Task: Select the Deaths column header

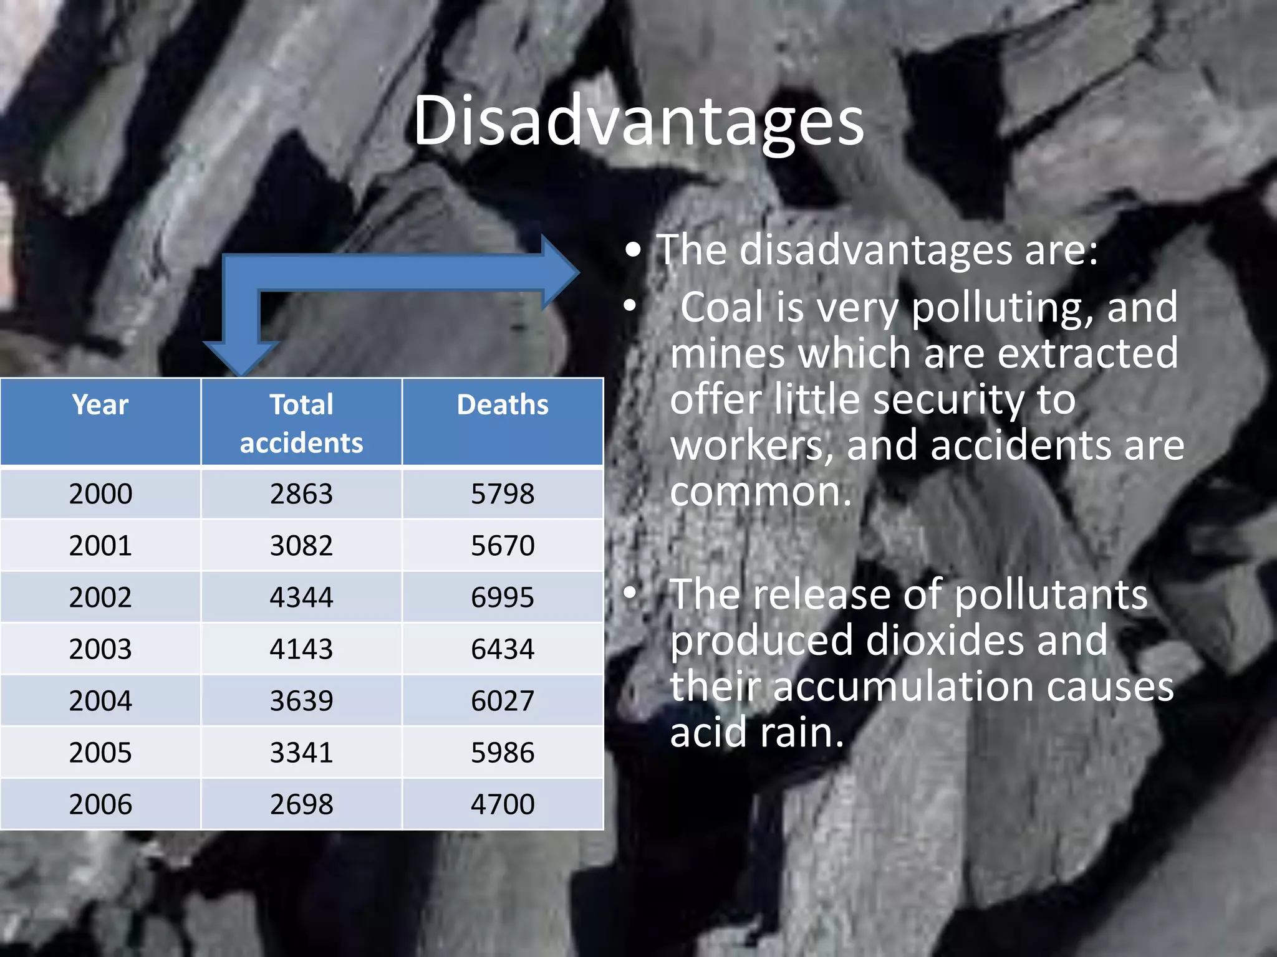Action: [503, 422]
